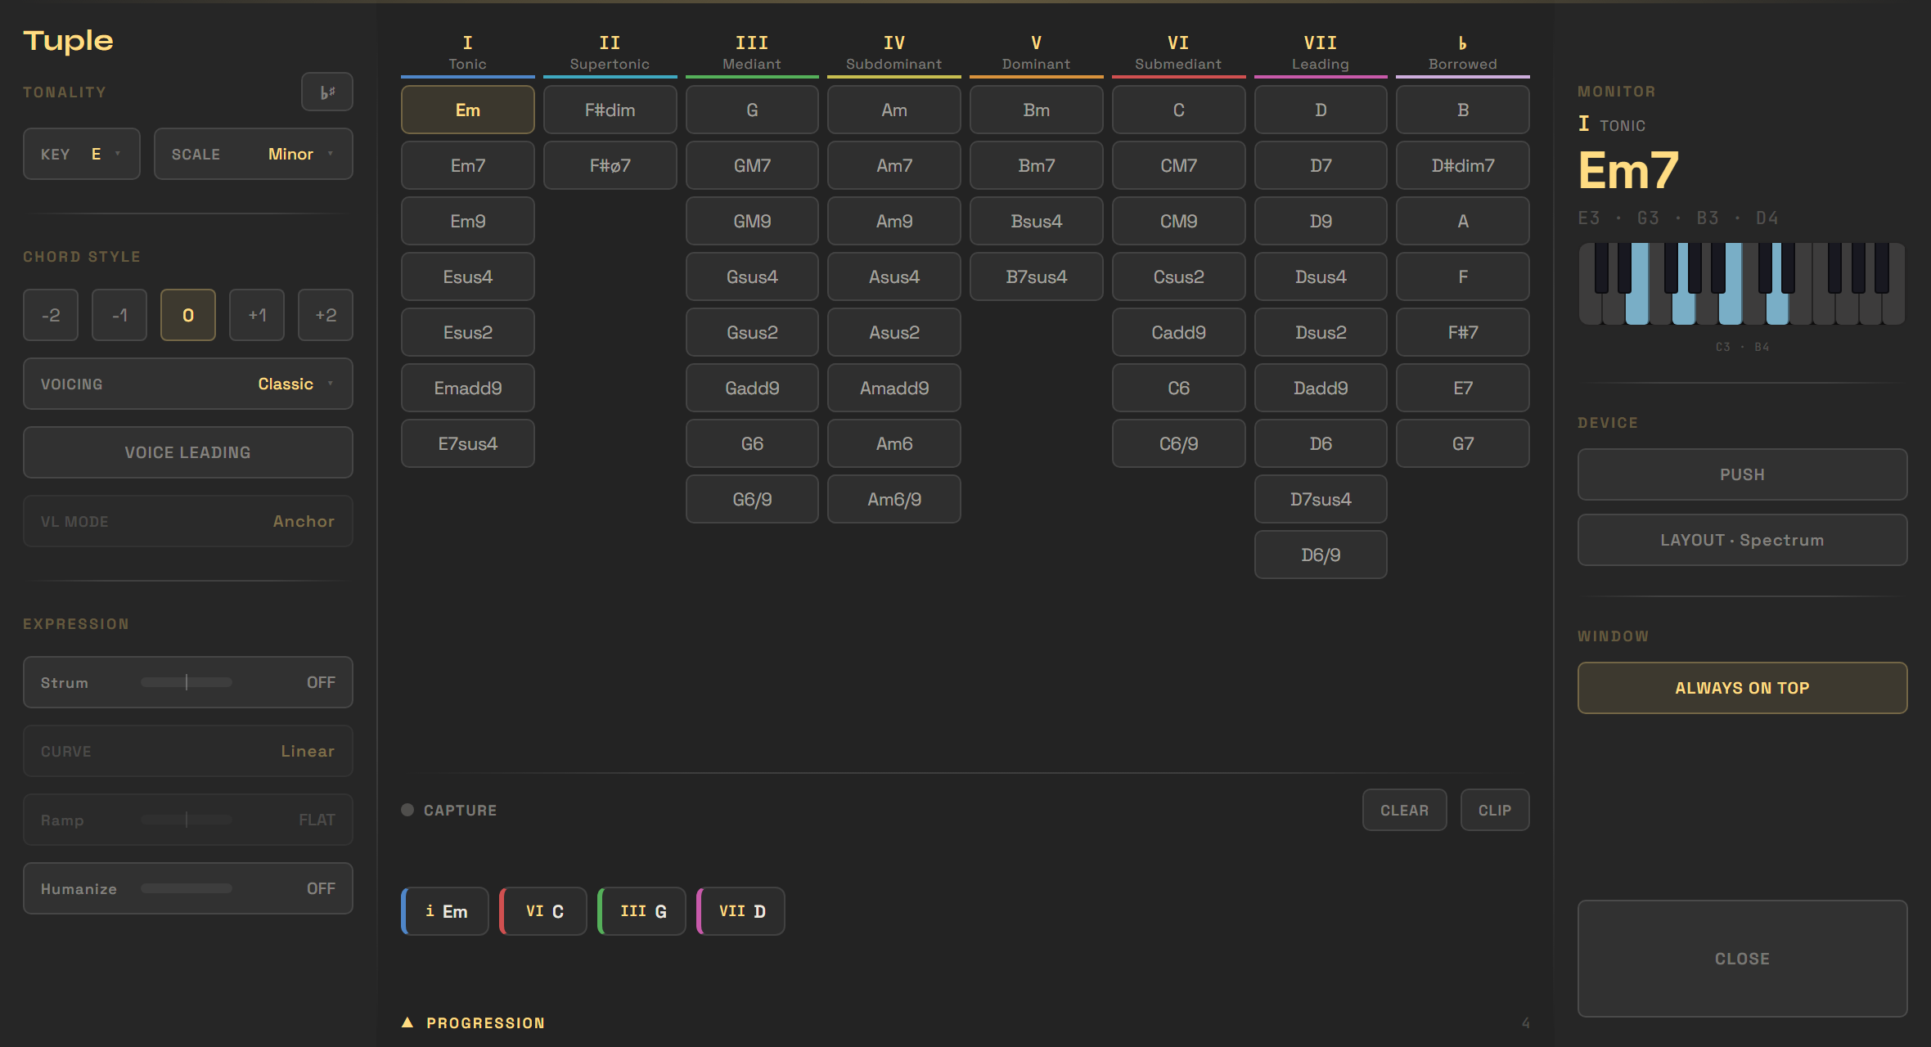Click the Tuple logo
Image resolution: width=1931 pixels, height=1047 pixels.
point(69,40)
